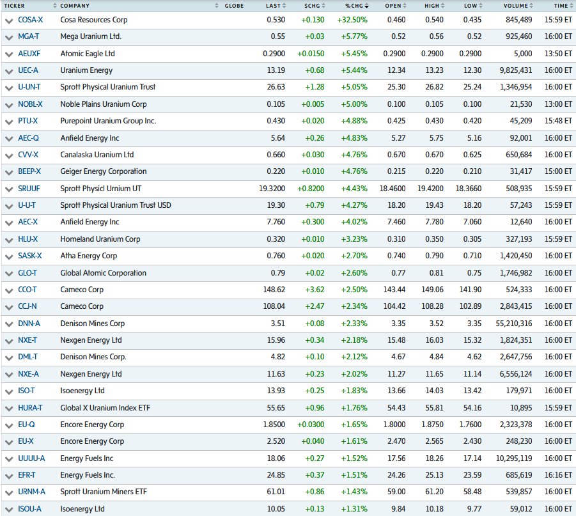Open the U-UN-T ticker link

[29, 87]
